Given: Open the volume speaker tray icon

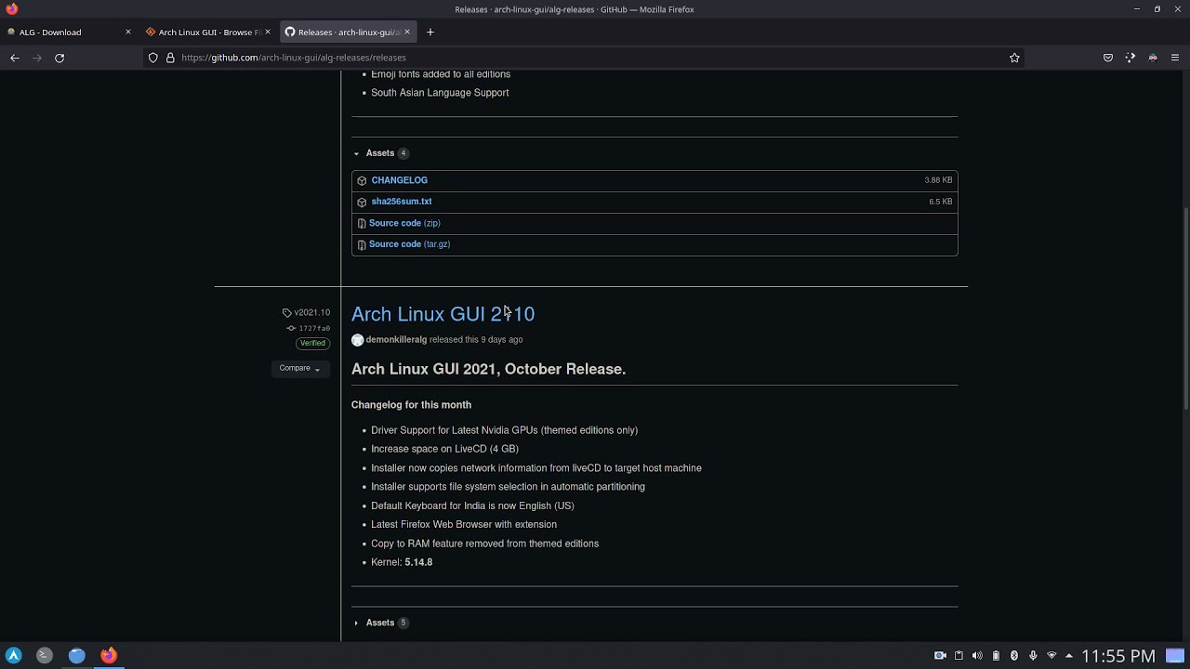Looking at the screenshot, I should point(977,656).
